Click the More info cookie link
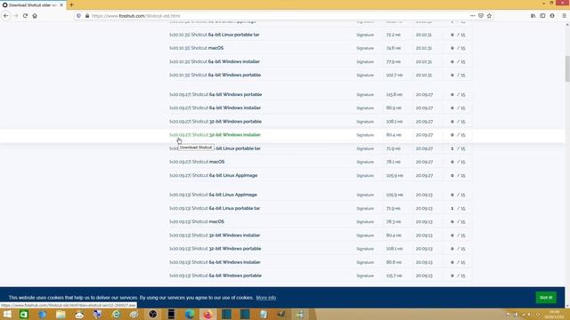The width and height of the screenshot is (570, 320). click(x=265, y=298)
